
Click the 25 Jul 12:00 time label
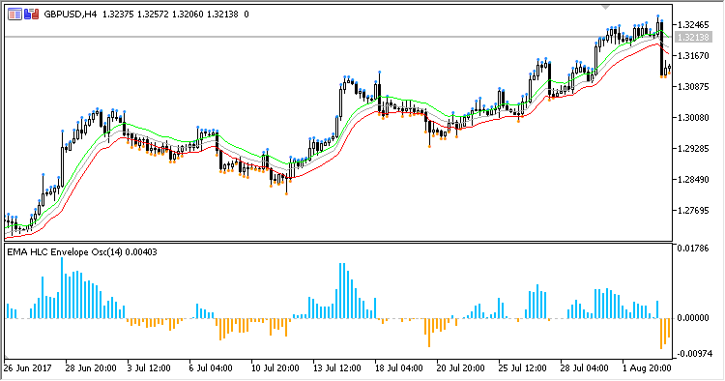522,368
